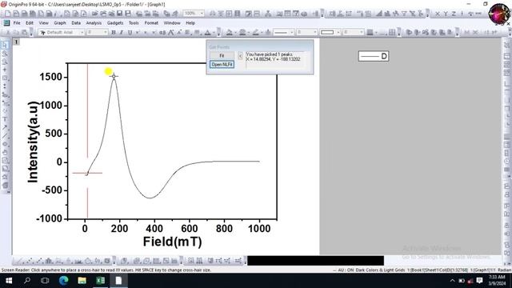Image resolution: width=512 pixels, height=288 pixels.
Task: Click the Field(mT) axis title
Action: [x=173, y=242]
